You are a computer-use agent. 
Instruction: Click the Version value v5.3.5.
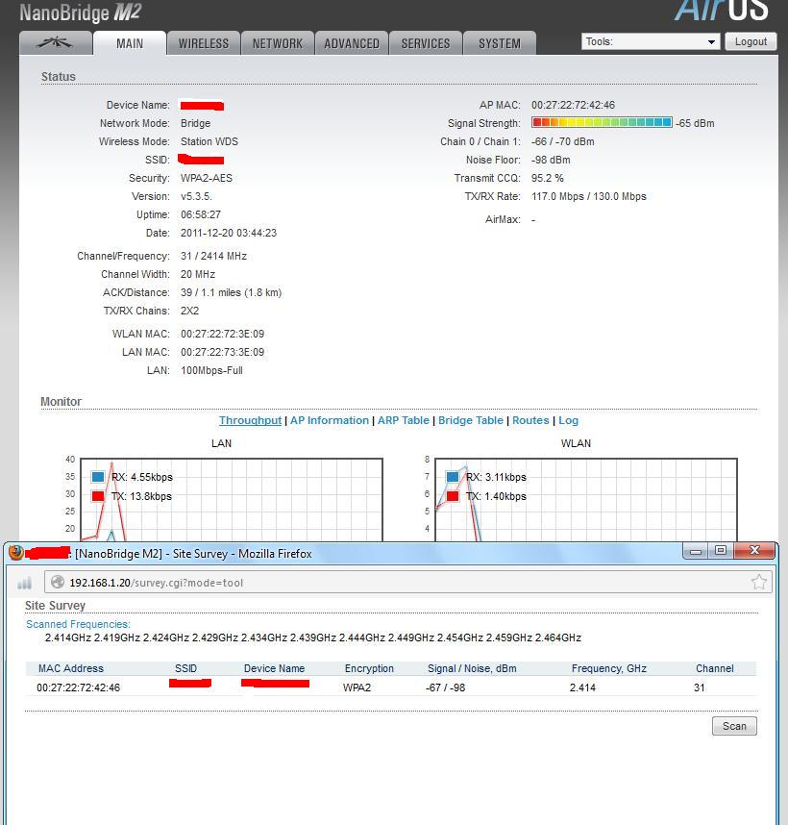[x=196, y=196]
